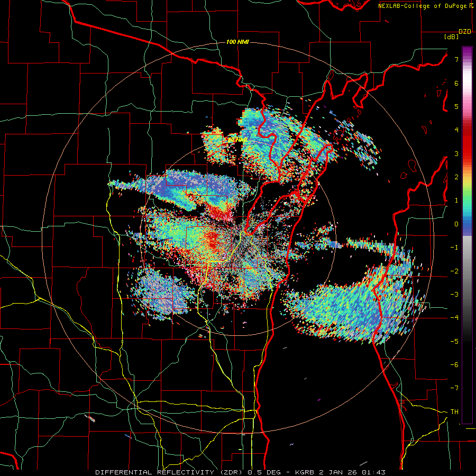Click the -6 value on color scale

pos(454,365)
